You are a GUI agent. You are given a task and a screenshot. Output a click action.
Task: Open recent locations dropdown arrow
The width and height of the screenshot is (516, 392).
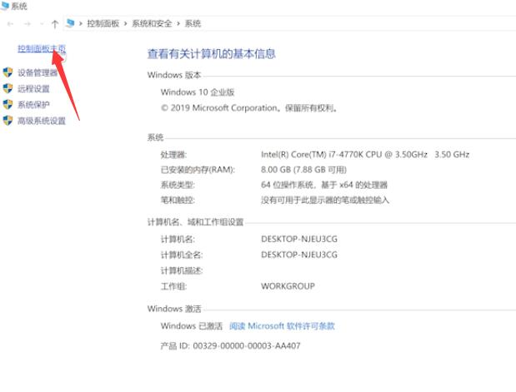click(x=42, y=23)
